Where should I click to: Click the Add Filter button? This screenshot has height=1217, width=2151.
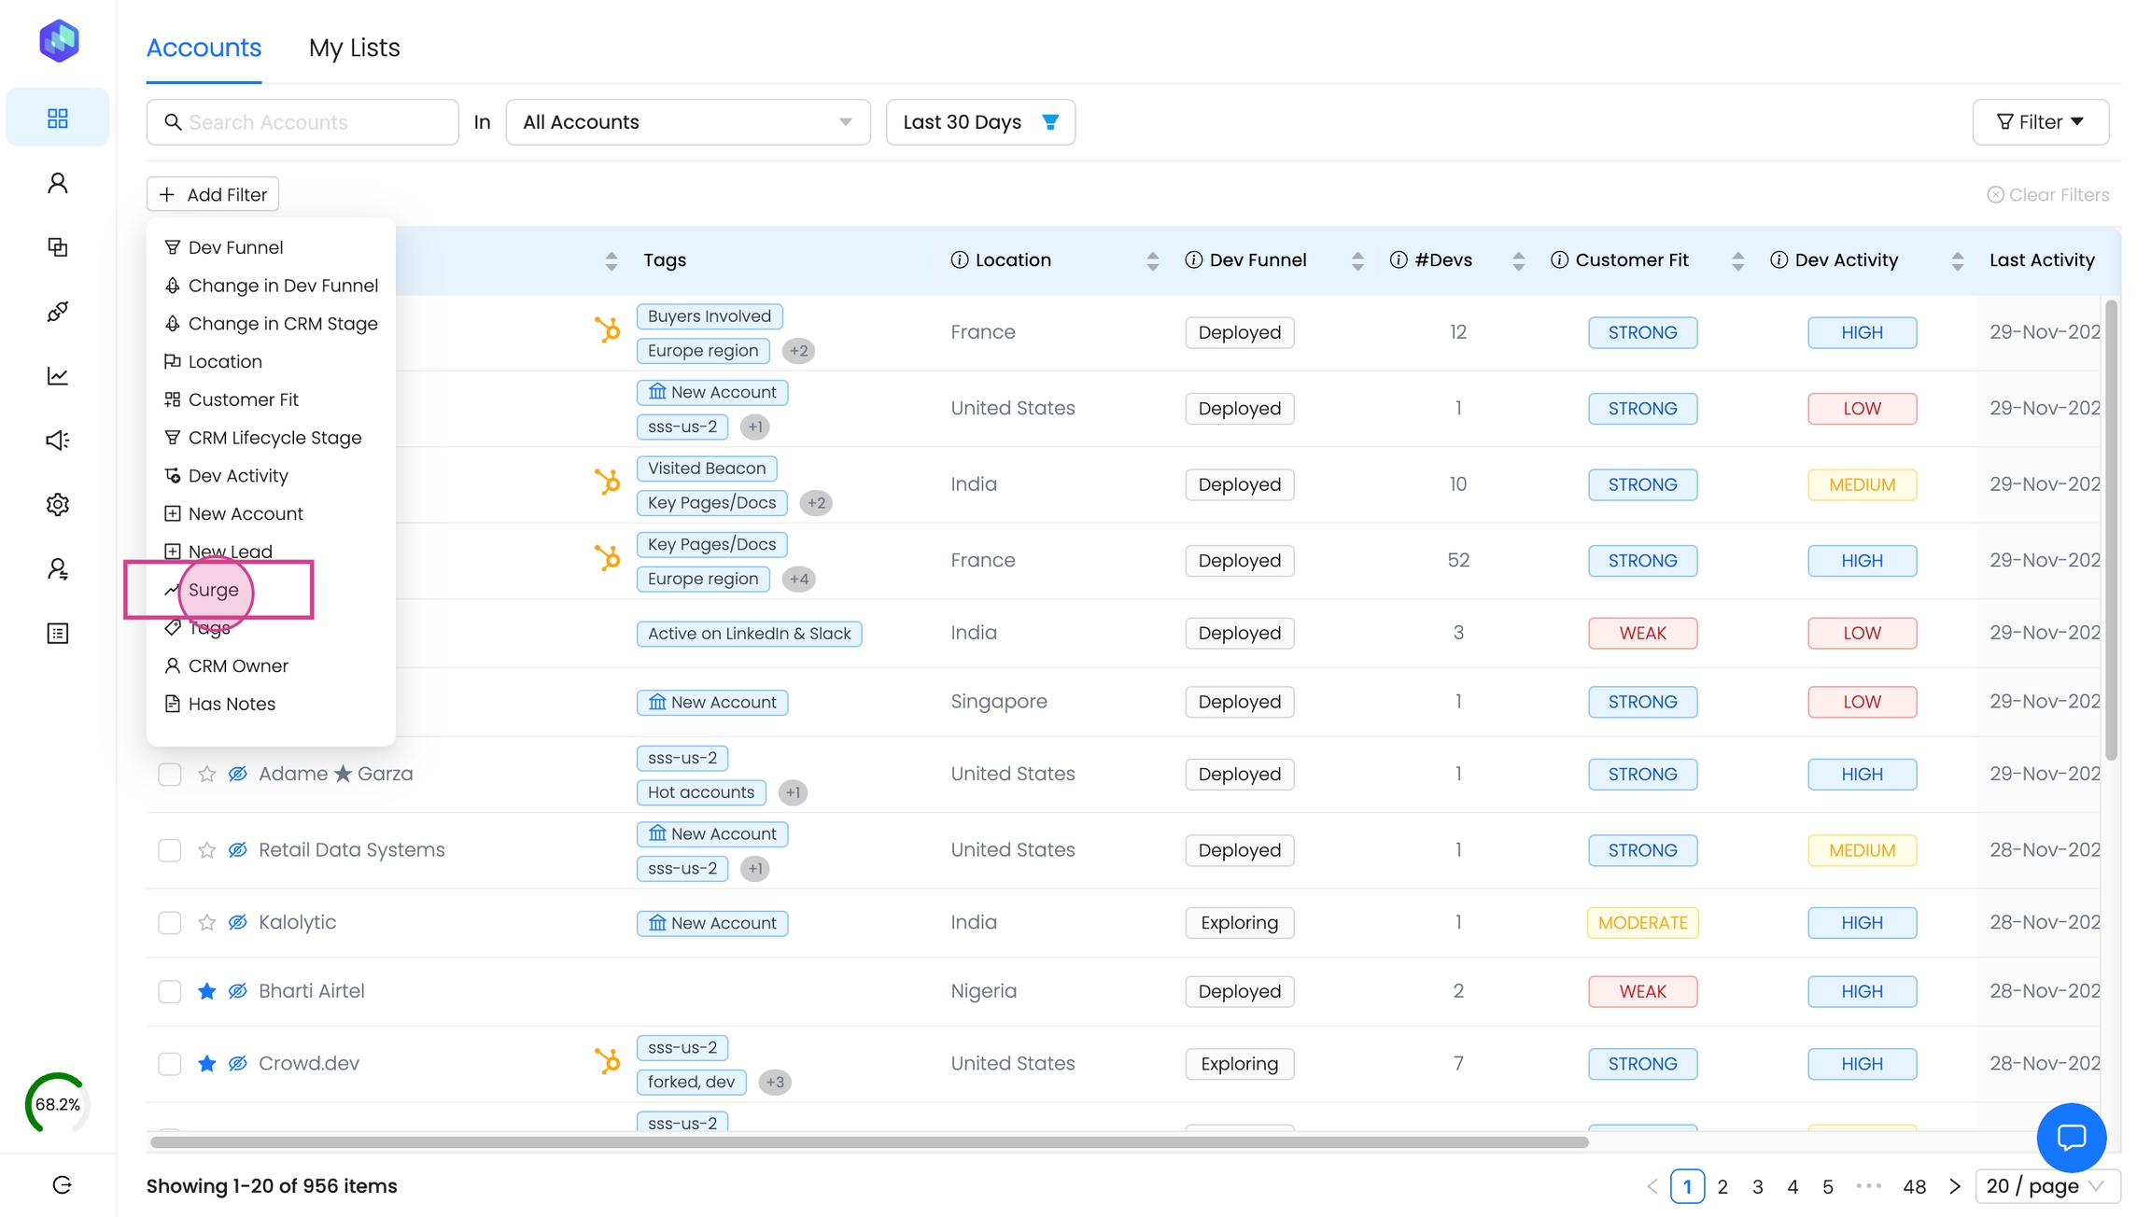tap(213, 194)
